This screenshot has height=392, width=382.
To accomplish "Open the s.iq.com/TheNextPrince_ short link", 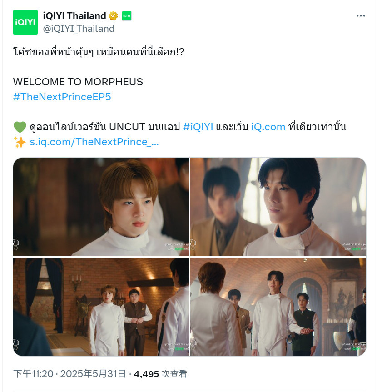I will click(94, 142).
